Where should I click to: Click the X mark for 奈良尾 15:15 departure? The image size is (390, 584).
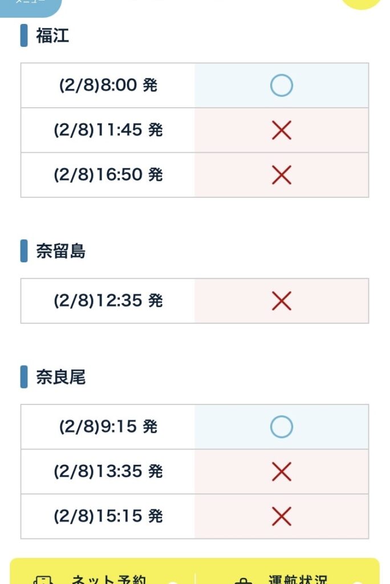[x=281, y=516]
